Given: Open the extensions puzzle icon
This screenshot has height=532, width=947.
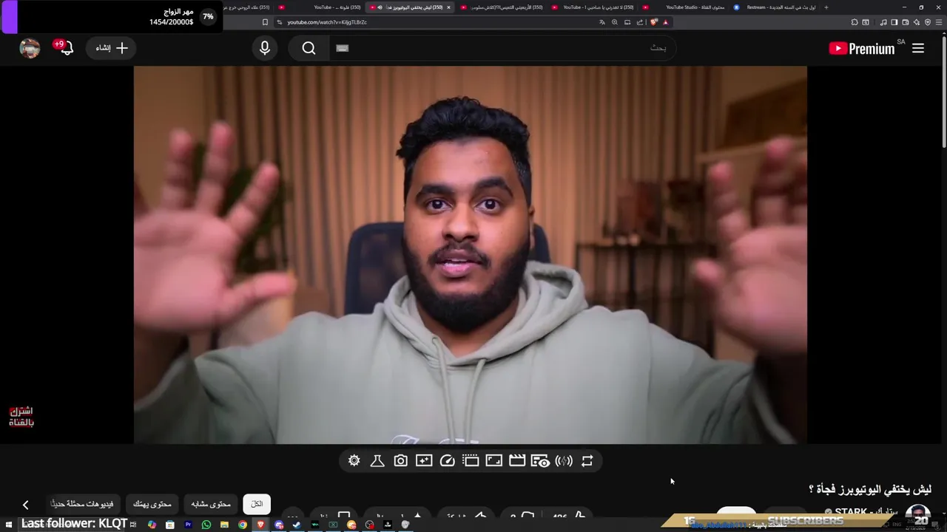Looking at the screenshot, I should pyautogui.click(x=854, y=22).
